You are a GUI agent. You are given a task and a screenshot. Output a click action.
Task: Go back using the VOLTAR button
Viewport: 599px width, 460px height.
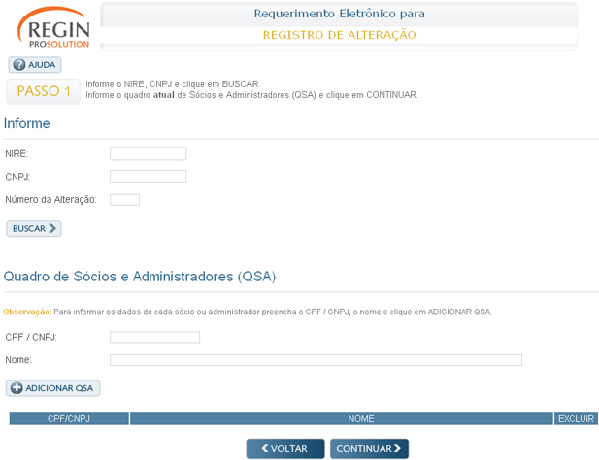point(284,448)
